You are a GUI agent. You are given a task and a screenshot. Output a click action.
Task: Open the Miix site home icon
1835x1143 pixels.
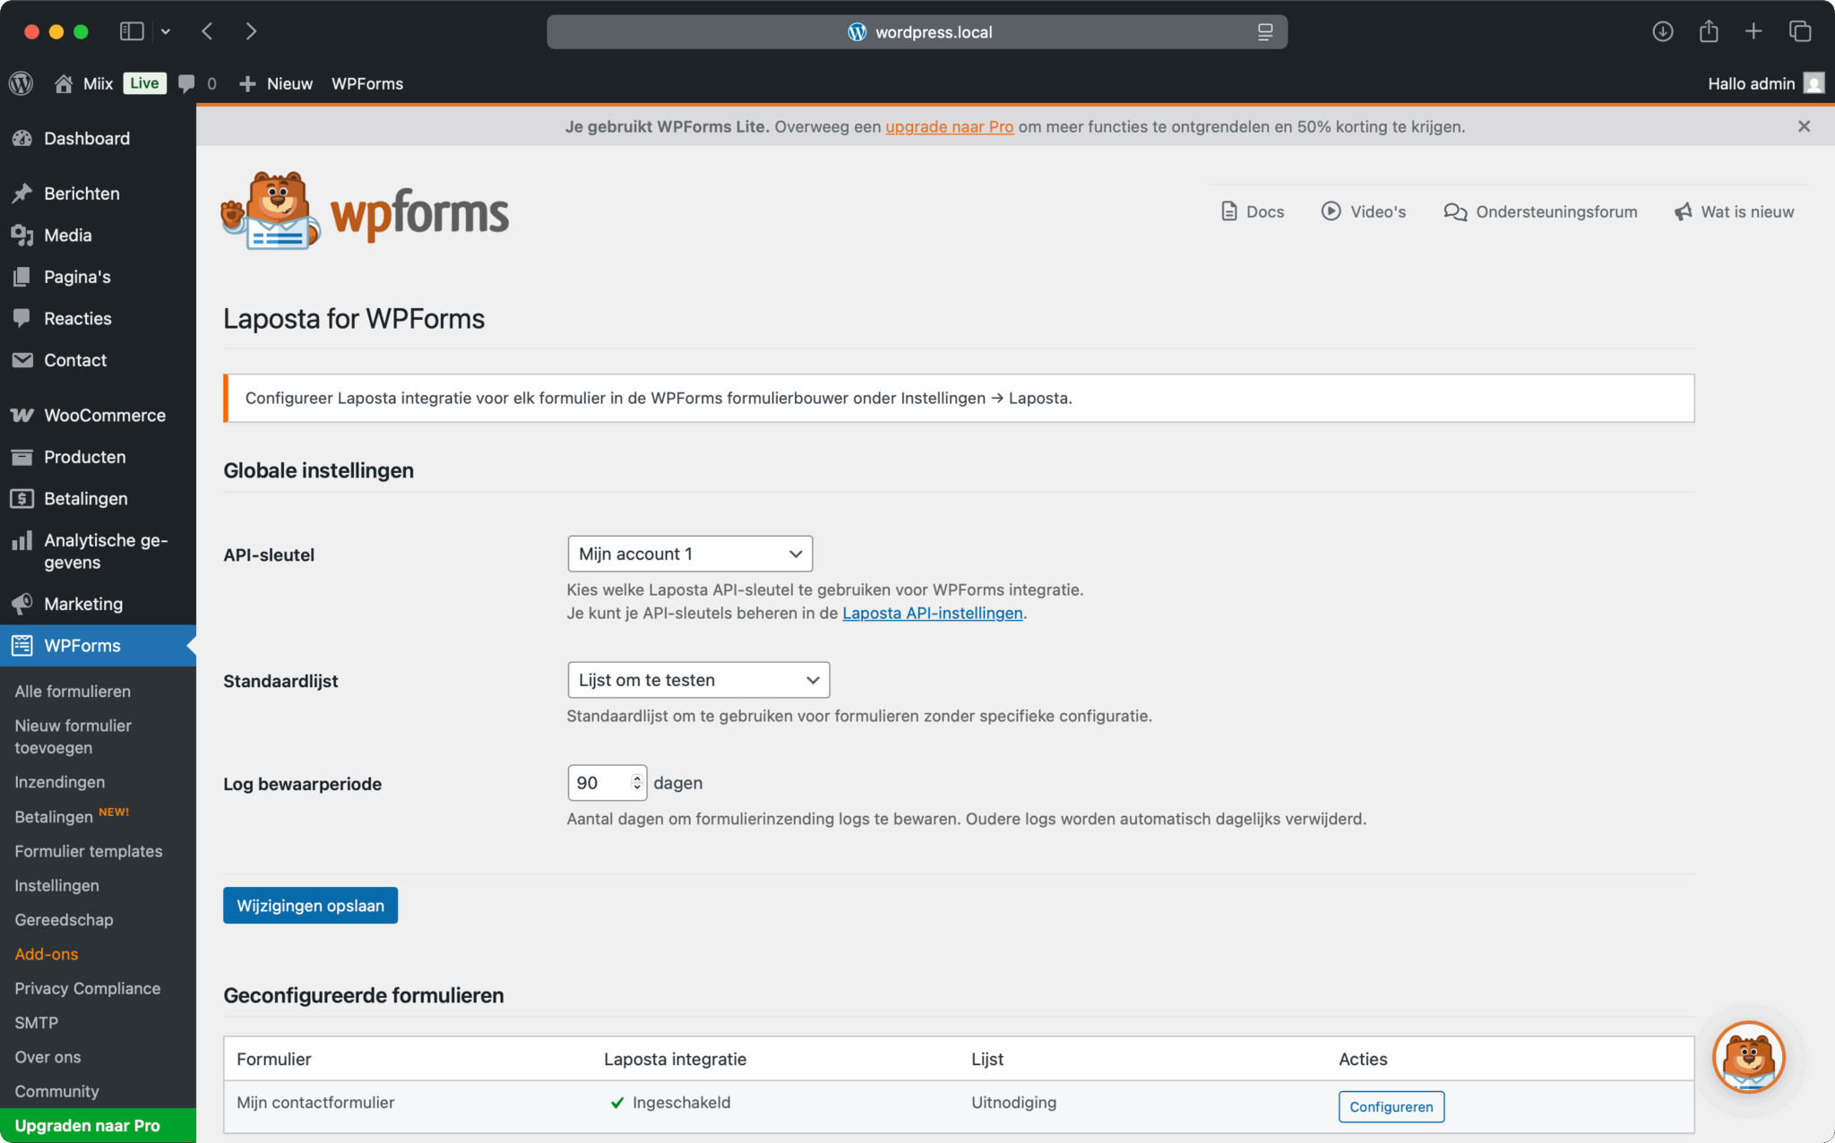coord(64,83)
